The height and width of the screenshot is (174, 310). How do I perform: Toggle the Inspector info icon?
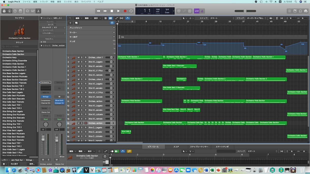9,11
